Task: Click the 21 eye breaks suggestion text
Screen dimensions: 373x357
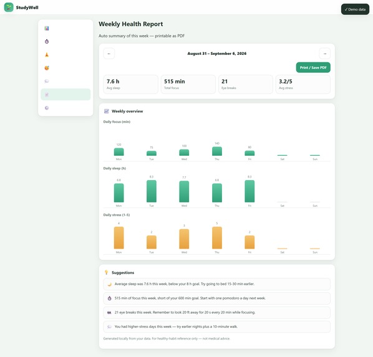Action: [185, 313]
